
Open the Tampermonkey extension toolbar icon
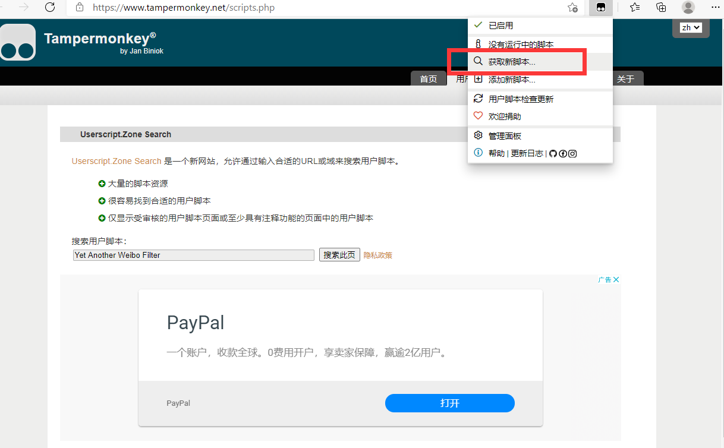(601, 8)
